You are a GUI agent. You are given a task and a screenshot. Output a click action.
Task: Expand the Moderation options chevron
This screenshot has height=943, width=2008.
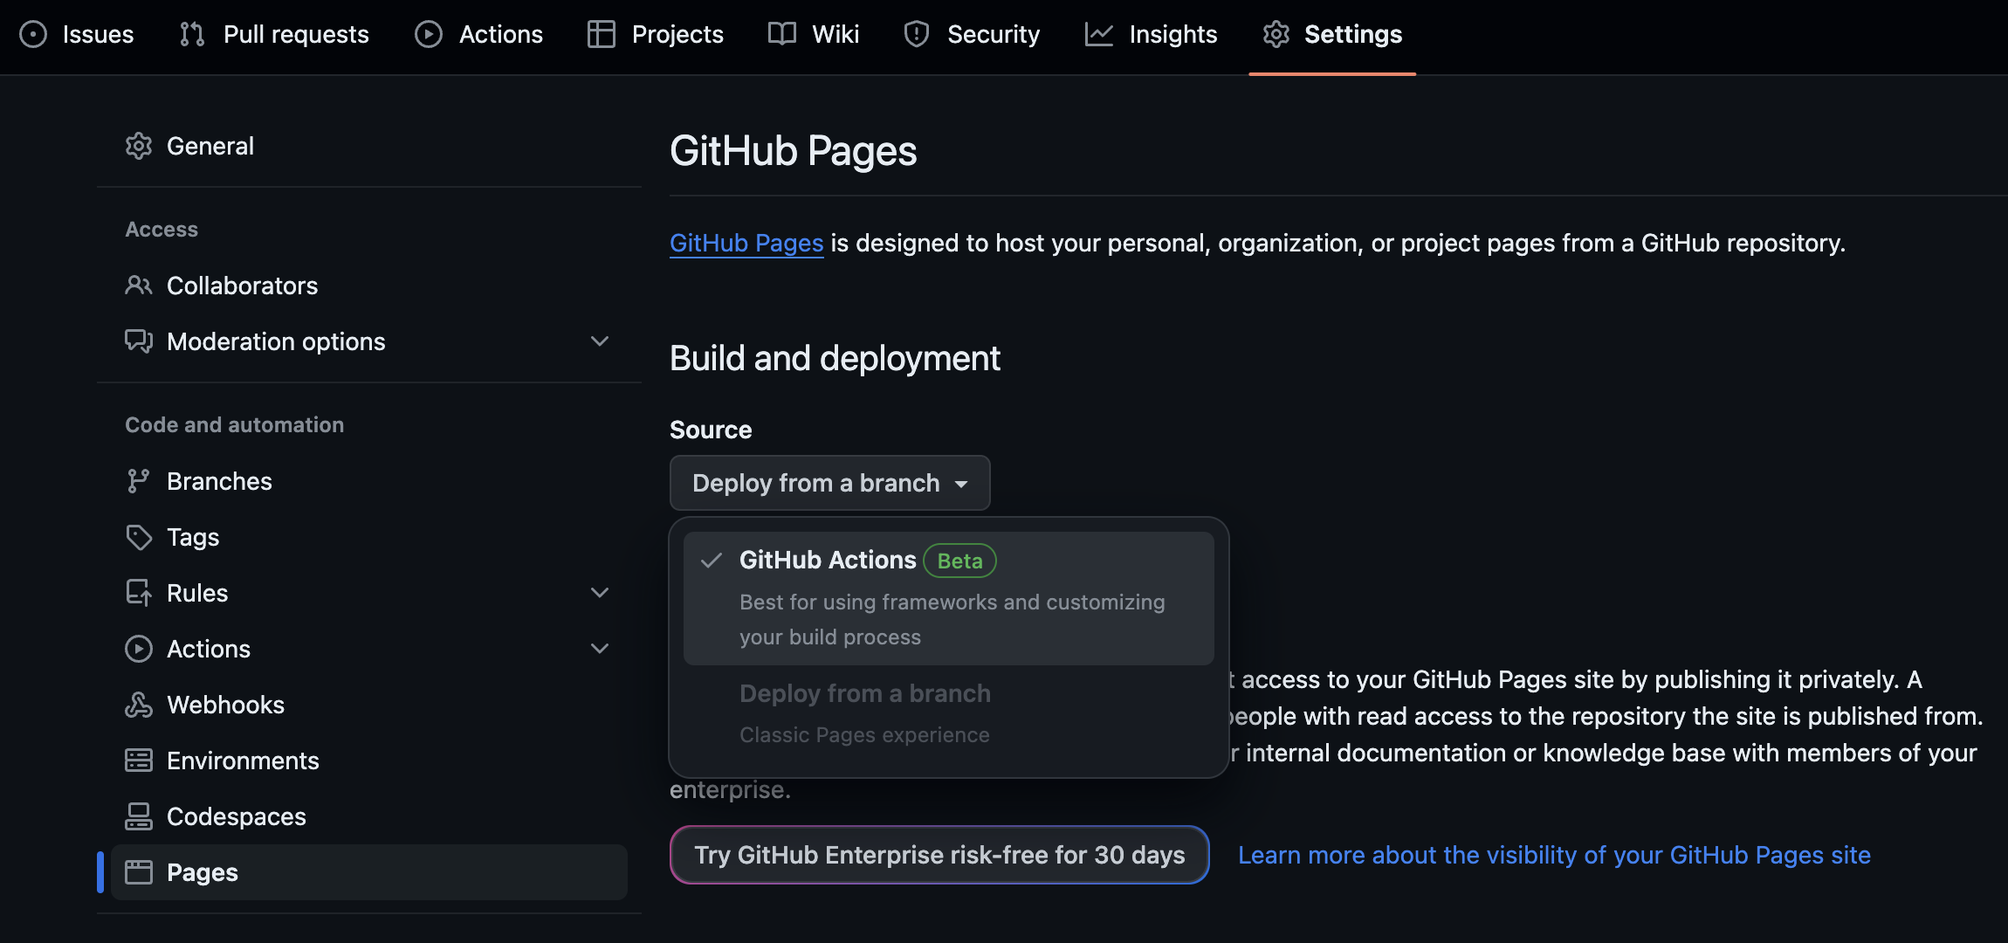(600, 341)
